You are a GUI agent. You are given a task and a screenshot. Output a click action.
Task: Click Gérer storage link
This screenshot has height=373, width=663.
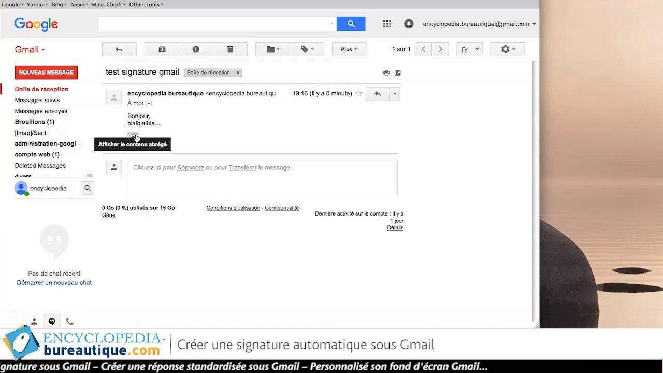(109, 215)
